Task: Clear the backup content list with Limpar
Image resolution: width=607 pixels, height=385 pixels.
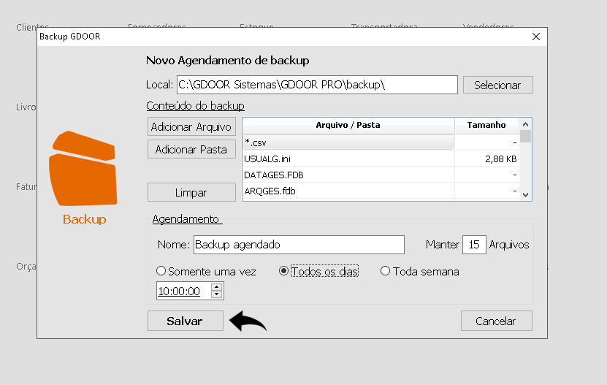Action: tap(191, 192)
